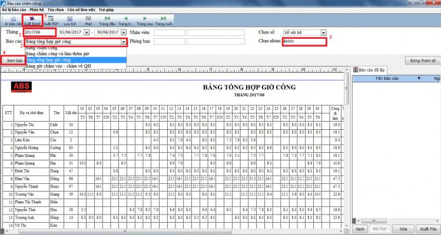Viewport: 441px width, 235px height.
Task: Expand the Chọn số dropdown
Action: (323, 32)
